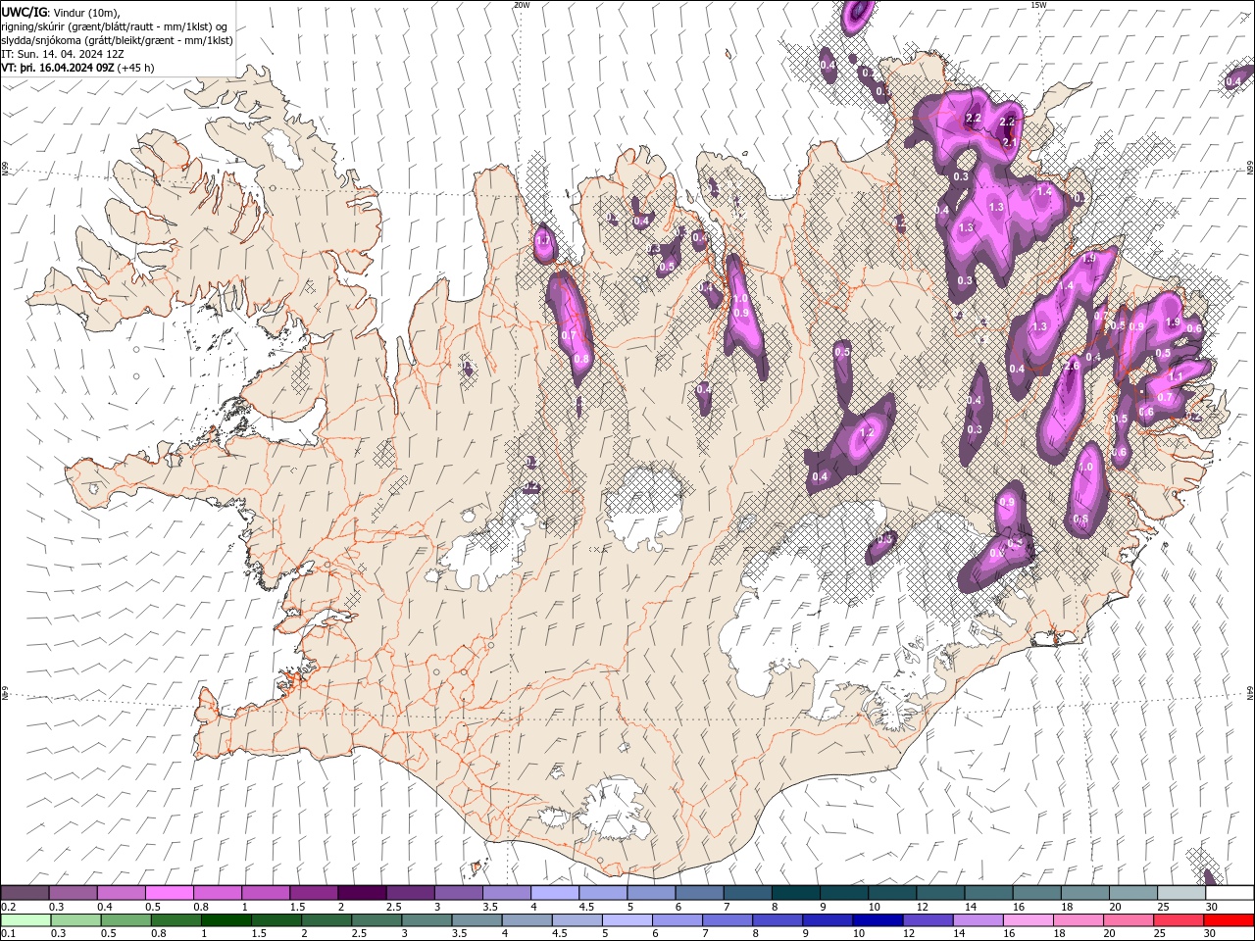
Task: Select the upper legend swatch starting at 1.5
Action: (x=314, y=893)
